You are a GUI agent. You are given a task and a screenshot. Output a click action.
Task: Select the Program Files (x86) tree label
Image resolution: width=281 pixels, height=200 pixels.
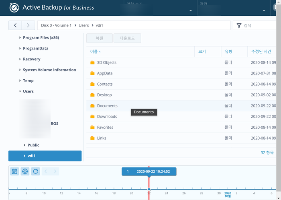(41, 38)
